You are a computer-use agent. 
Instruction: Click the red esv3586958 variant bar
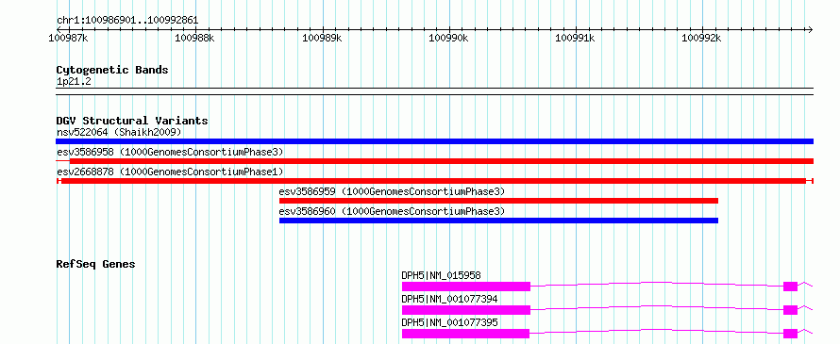[x=435, y=161]
